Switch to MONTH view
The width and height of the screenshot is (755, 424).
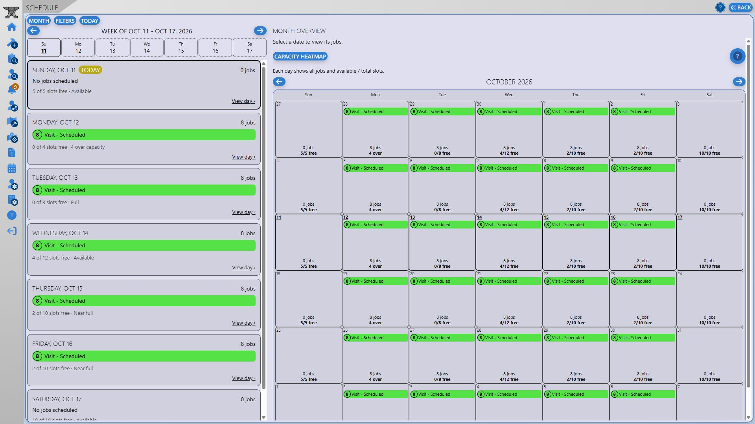pyautogui.click(x=39, y=21)
